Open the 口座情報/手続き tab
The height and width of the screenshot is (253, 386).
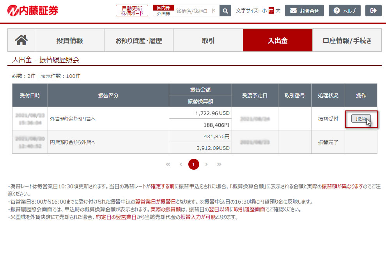(x=347, y=40)
